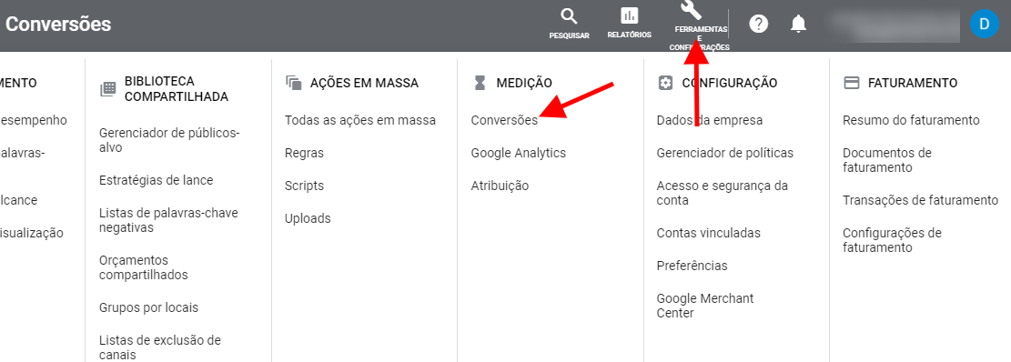The height and width of the screenshot is (362, 1011).
Task: Open Atribuição under Medição
Action: tap(500, 186)
